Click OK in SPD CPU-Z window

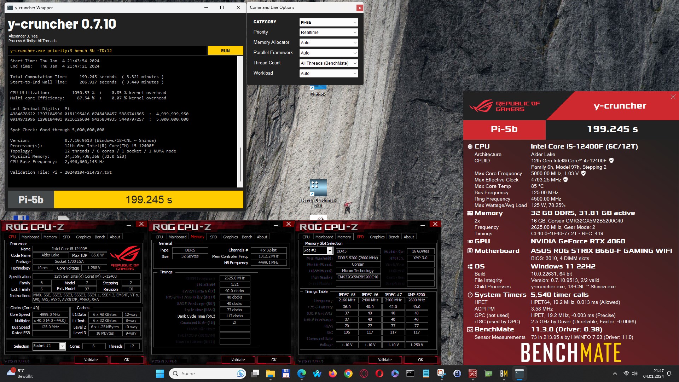(420, 360)
